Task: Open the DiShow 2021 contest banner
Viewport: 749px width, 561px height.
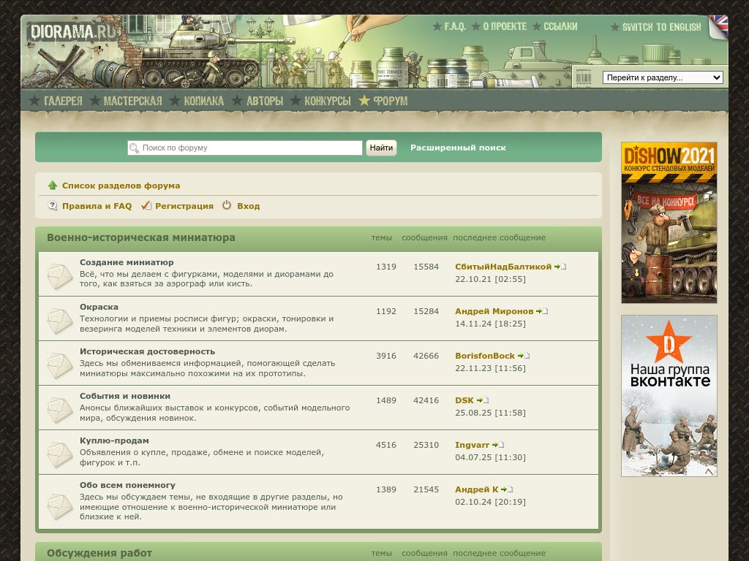Action: (x=669, y=223)
